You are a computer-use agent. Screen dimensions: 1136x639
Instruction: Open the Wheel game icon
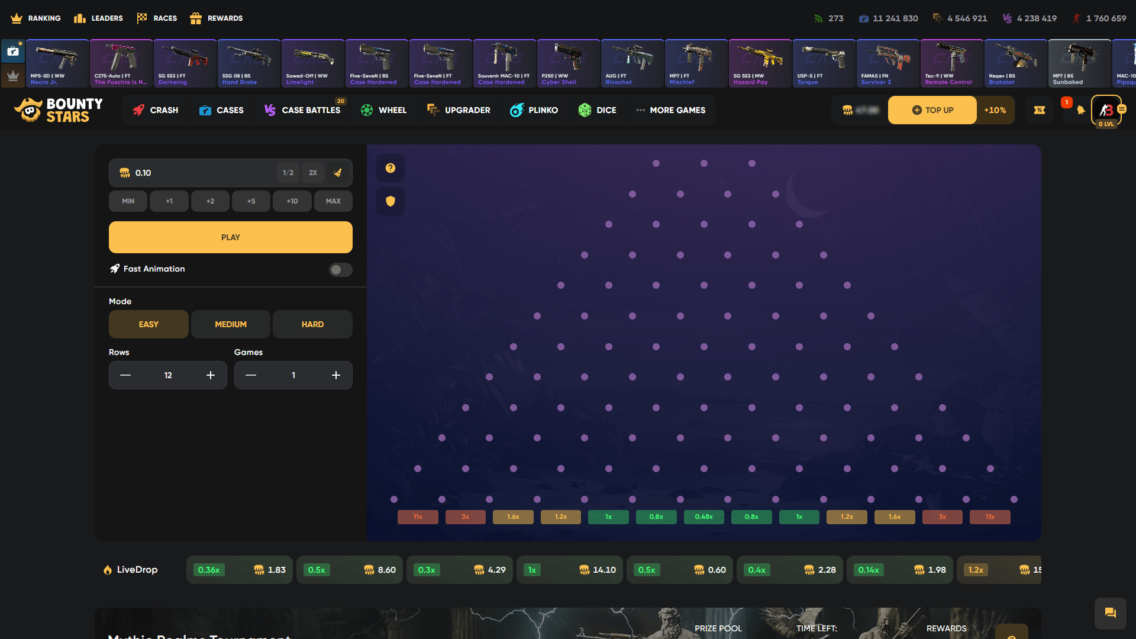click(x=367, y=110)
